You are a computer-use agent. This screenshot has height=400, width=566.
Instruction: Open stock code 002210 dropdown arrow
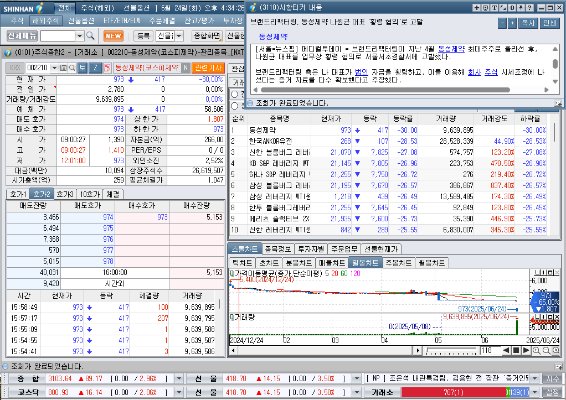click(x=54, y=68)
